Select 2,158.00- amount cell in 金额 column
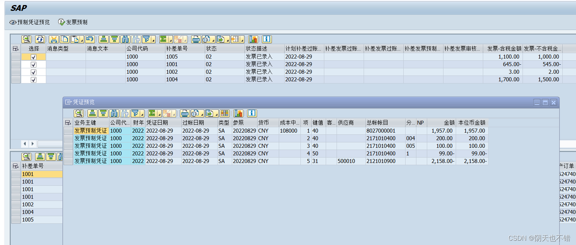Viewport: 576px width, 245px height. [x=441, y=161]
